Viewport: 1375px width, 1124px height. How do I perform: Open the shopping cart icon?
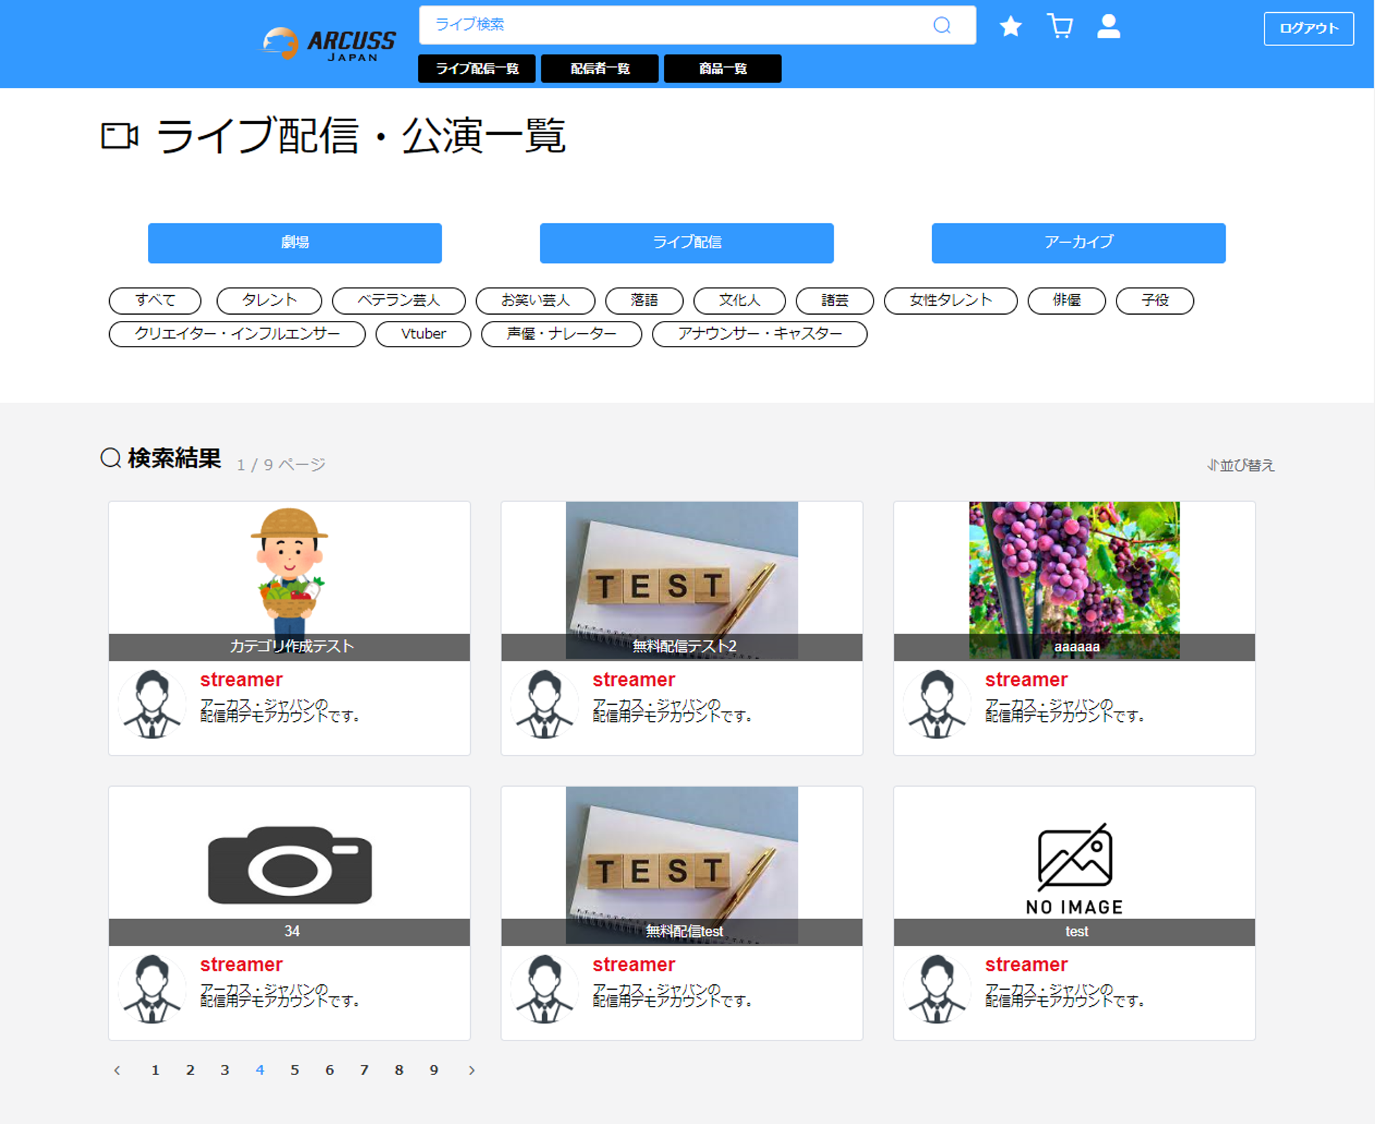[x=1060, y=26]
